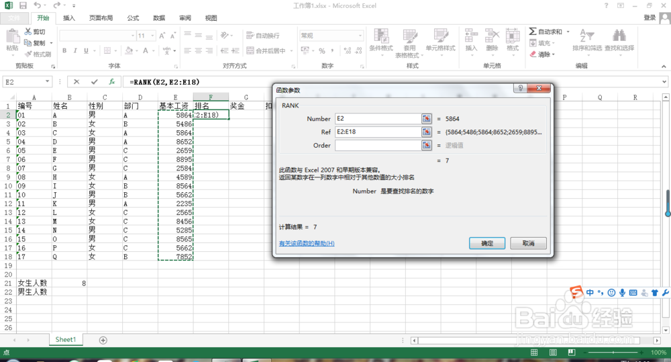Viewport: 671px width, 362px height.
Task: Click the insert function fx icon
Action: point(111,81)
